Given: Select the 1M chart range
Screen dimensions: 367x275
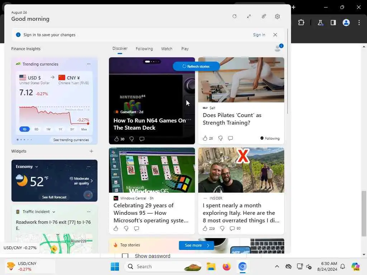Looking at the screenshot, I should [x=48, y=129].
